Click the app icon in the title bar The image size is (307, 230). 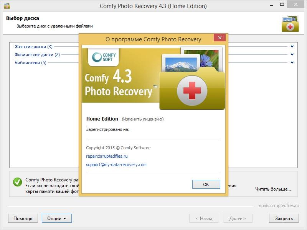click(7, 6)
